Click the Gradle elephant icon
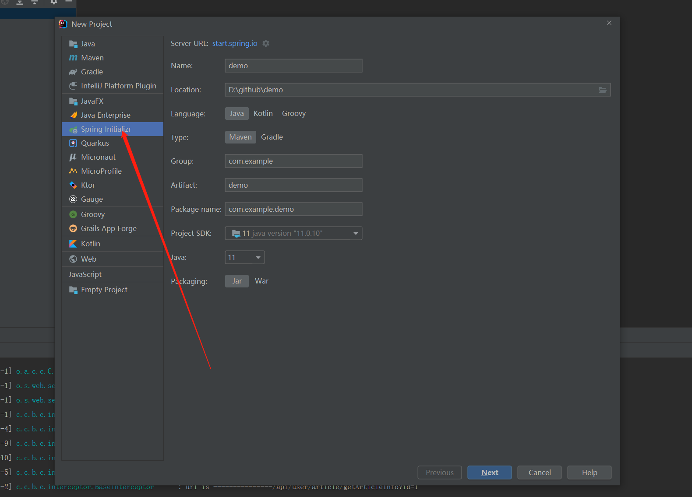 coord(73,72)
